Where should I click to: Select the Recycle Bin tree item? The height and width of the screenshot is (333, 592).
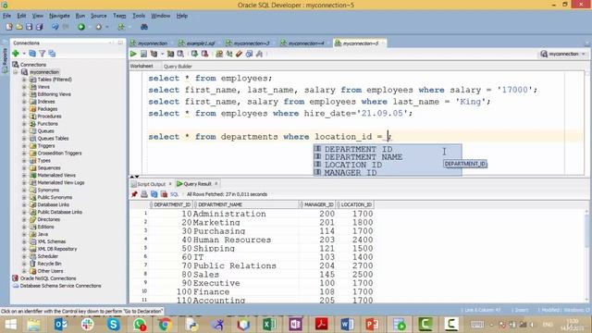tap(49, 264)
